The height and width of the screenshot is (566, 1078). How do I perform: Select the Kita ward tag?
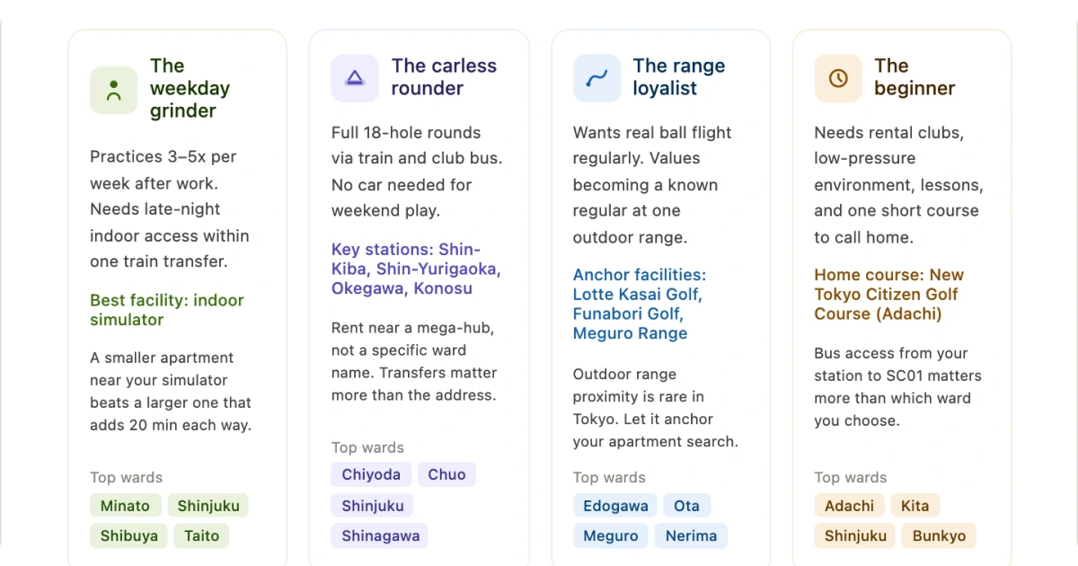point(915,505)
